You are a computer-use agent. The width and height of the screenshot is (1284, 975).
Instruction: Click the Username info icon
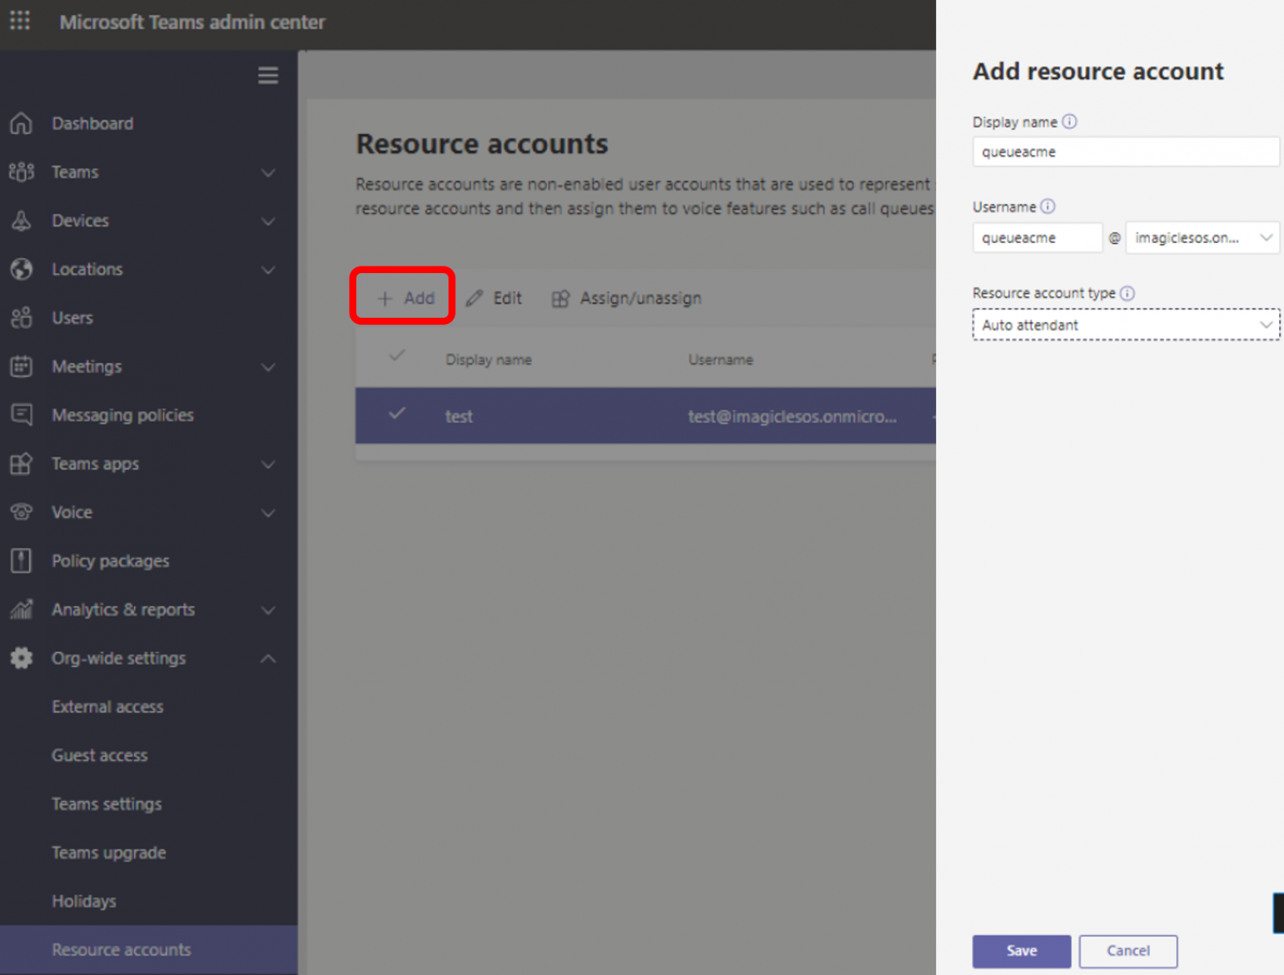[1048, 206]
